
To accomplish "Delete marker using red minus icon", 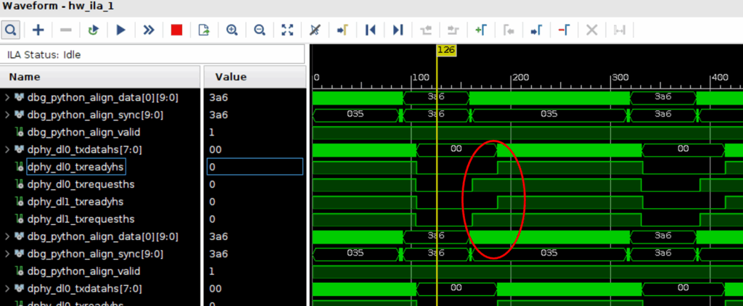I will (x=564, y=30).
